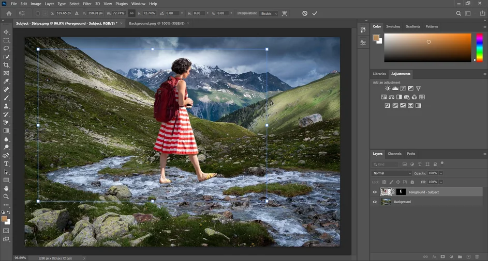
Task: Click the warp mode switch icon
Action: [x=285, y=13]
